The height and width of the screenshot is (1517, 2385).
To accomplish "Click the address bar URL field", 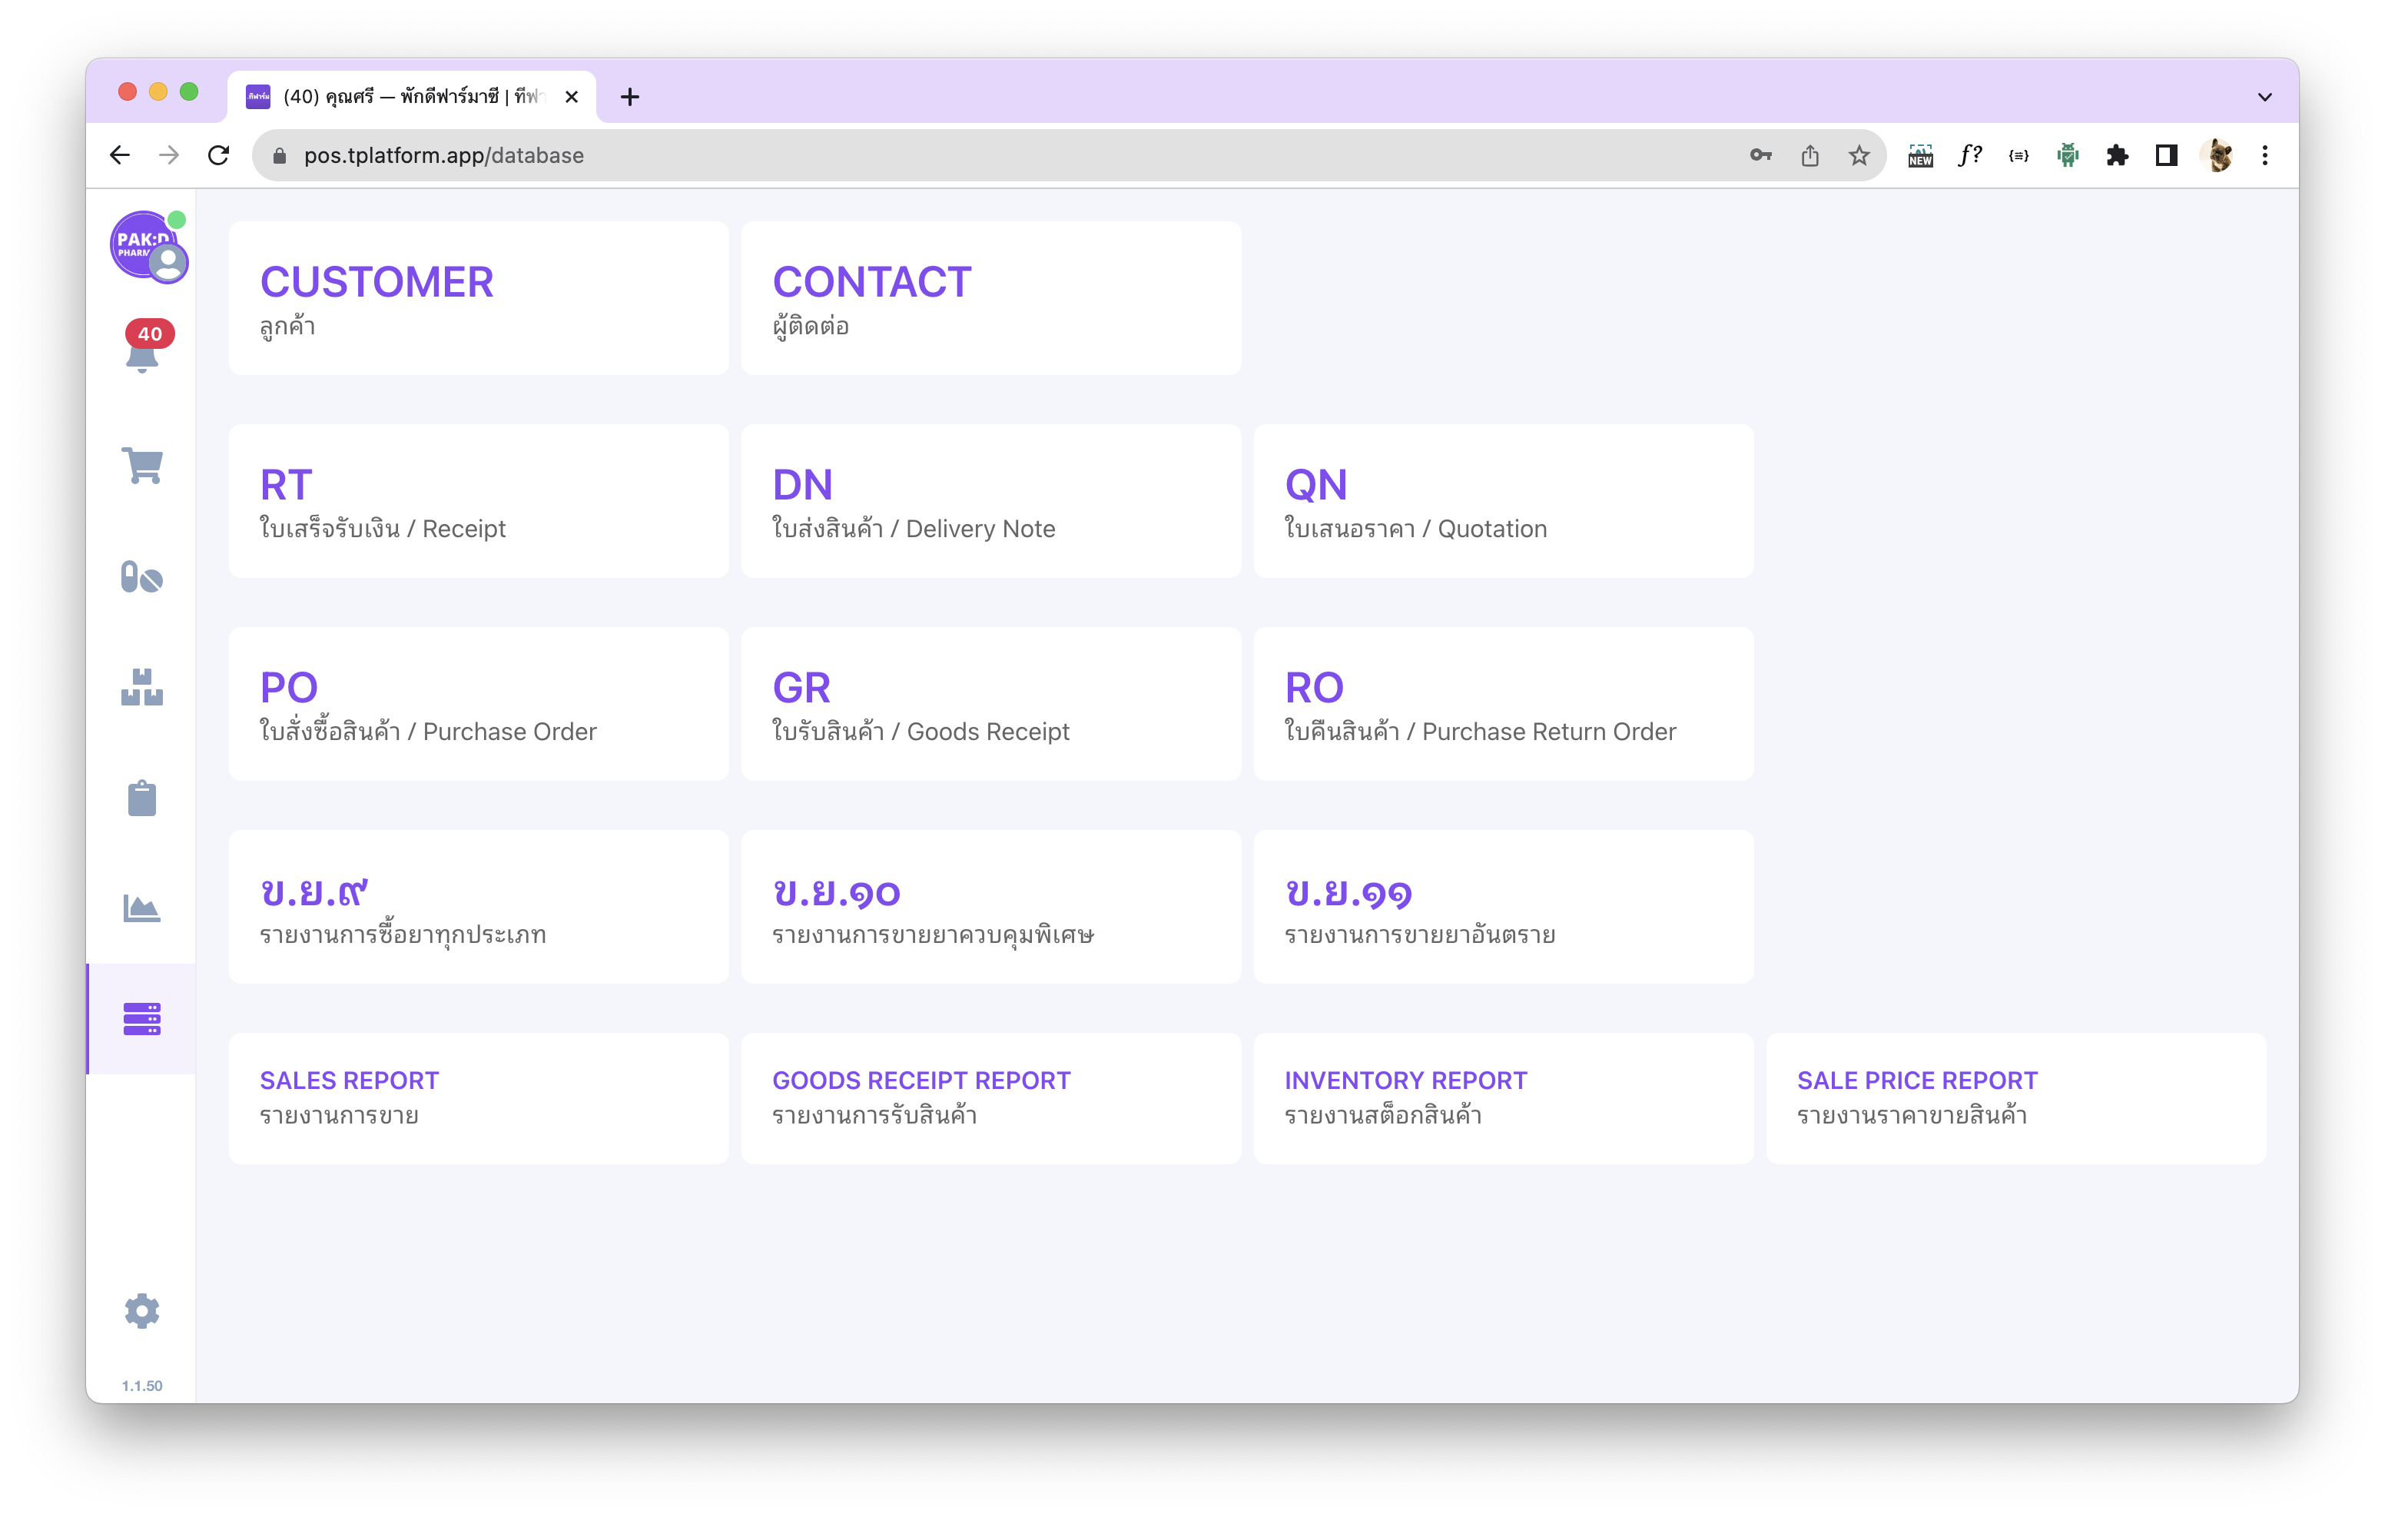I will [990, 155].
